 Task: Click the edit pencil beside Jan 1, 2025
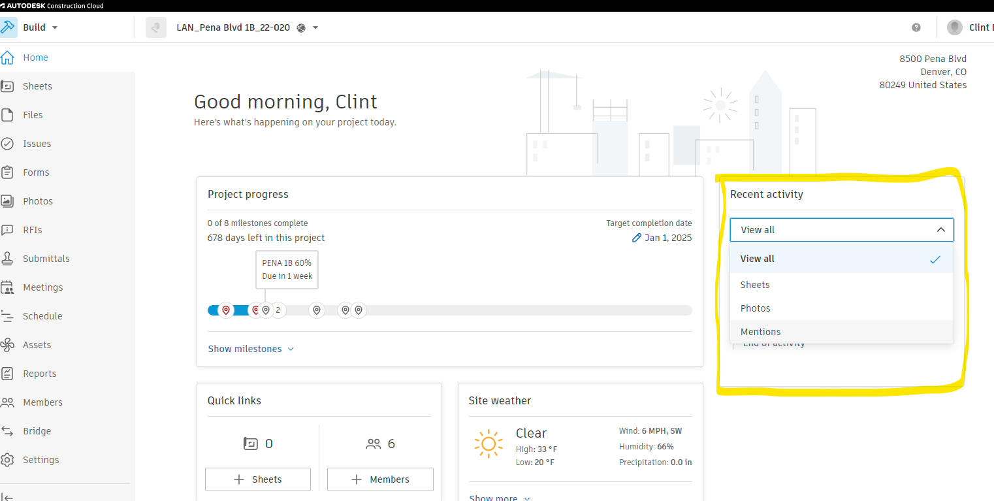[637, 238]
